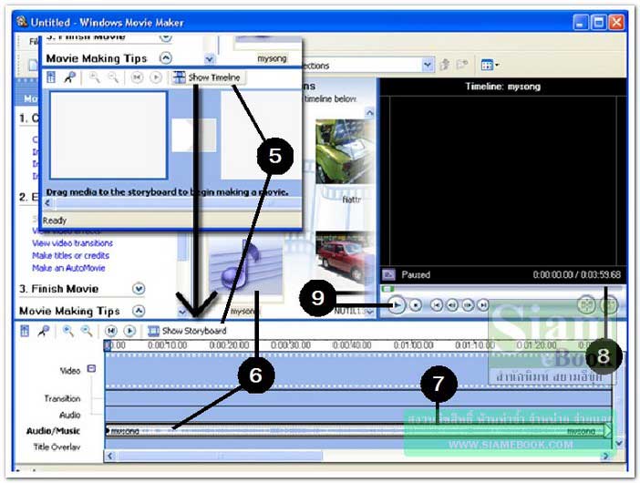Click Rewind Timeline button beside Show Storyboard

tap(111, 331)
